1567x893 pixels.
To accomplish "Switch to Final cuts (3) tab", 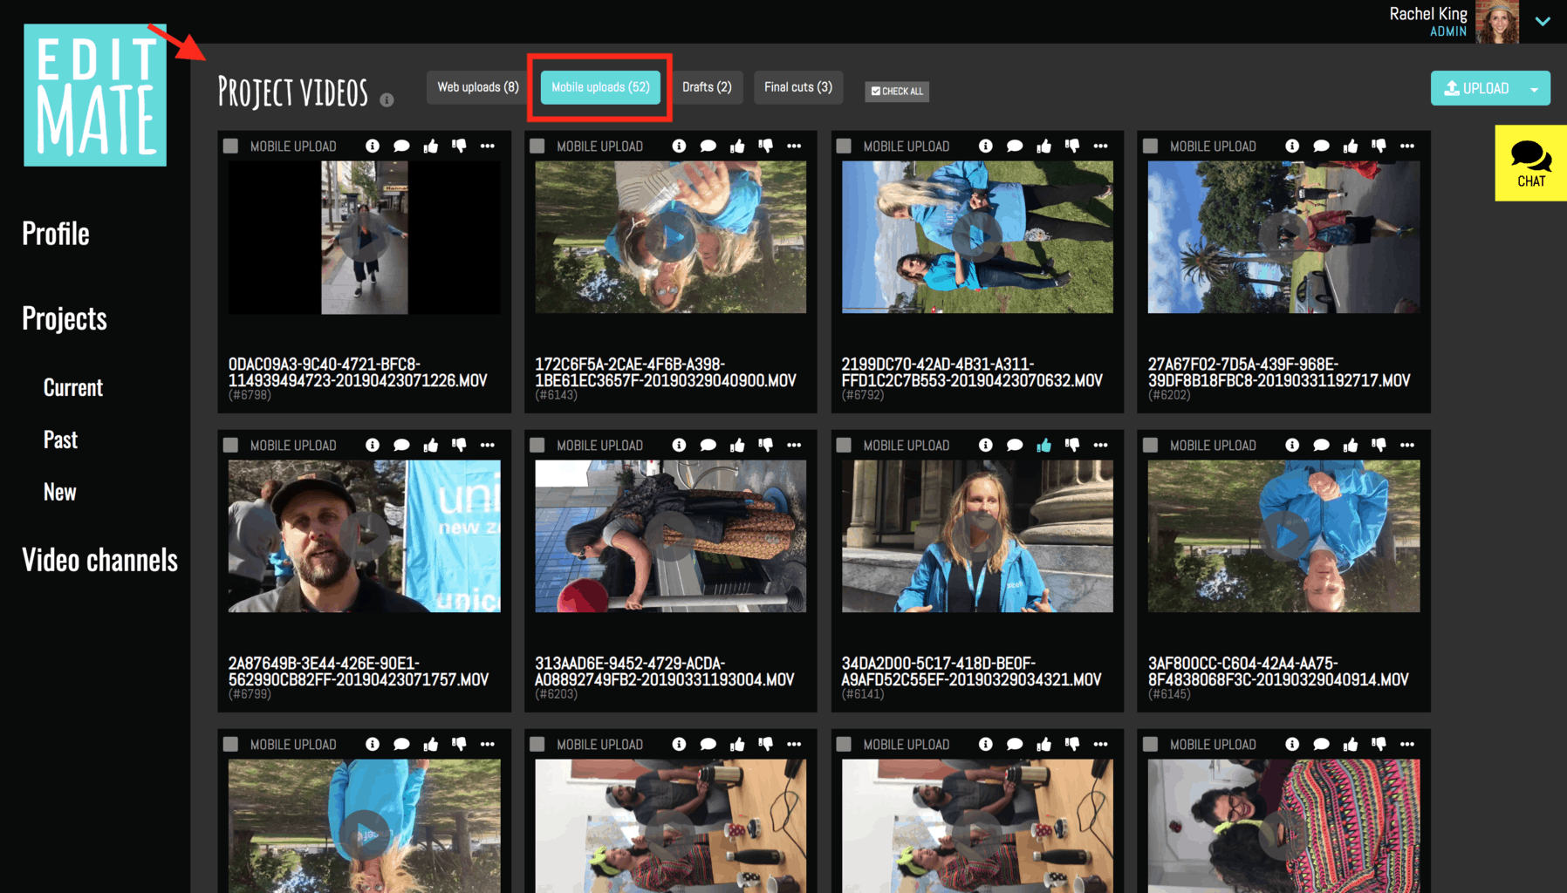I will (798, 87).
